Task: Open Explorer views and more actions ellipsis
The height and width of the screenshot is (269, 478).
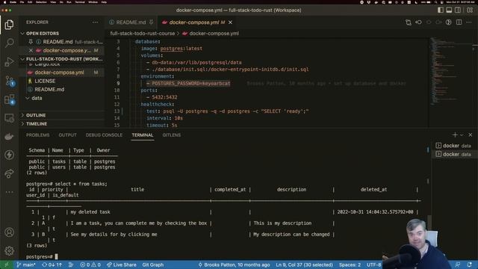Action: (x=95, y=22)
